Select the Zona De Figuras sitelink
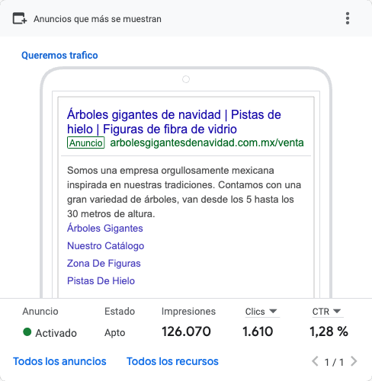This screenshot has height=381, width=372. pyautogui.click(x=104, y=264)
